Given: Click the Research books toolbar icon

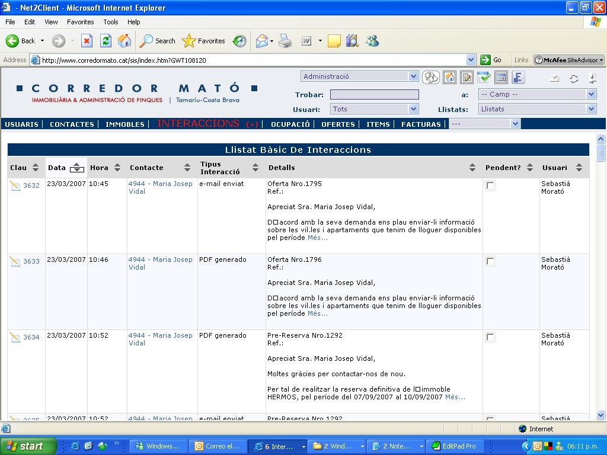Looking at the screenshot, I should [352, 41].
